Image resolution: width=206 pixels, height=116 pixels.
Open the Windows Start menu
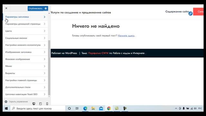coord(6,109)
